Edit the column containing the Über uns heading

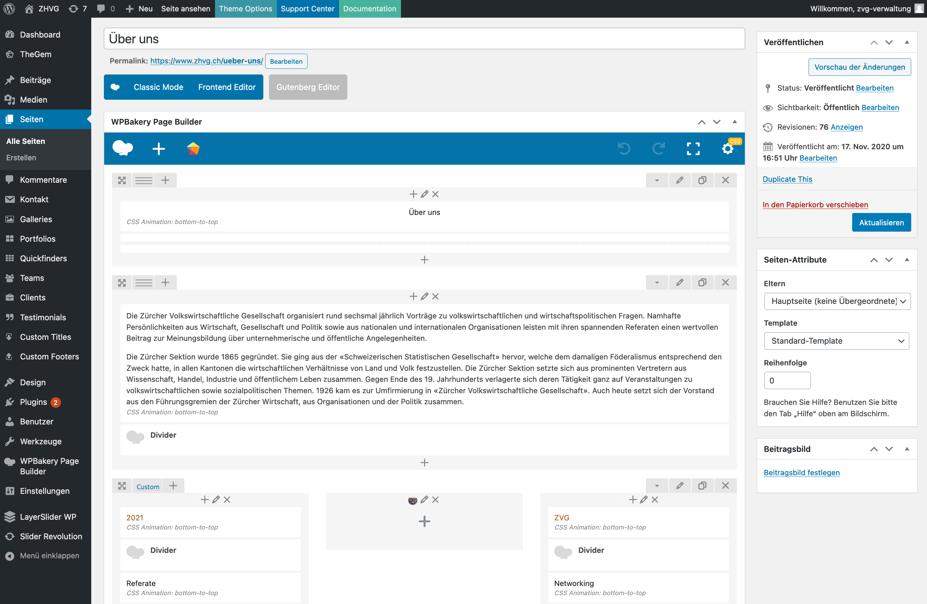coord(425,194)
